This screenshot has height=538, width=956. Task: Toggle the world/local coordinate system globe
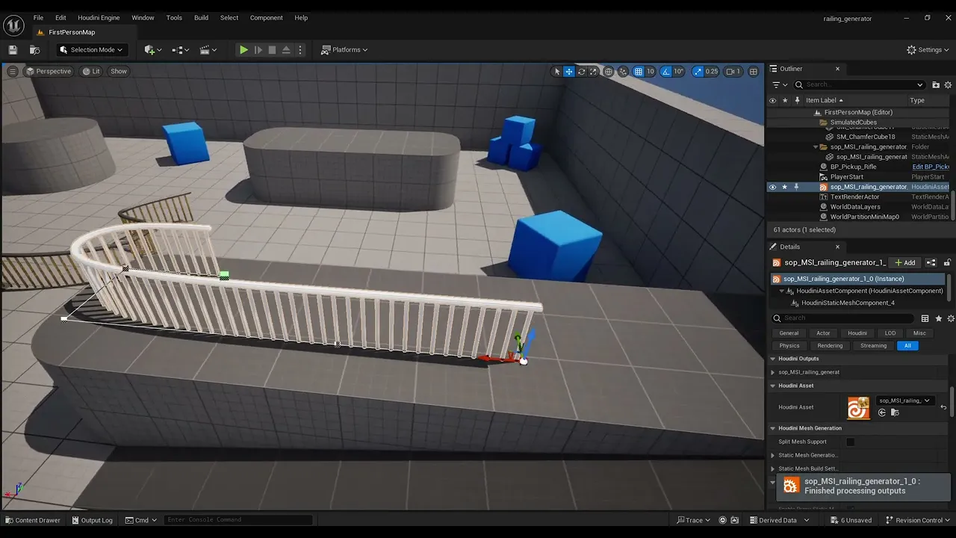[609, 72]
